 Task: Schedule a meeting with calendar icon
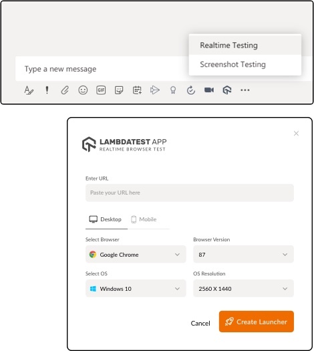click(137, 90)
